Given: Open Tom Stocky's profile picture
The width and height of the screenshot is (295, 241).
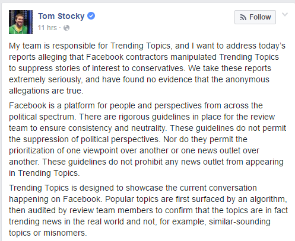Looking at the screenshot, I should pyautogui.click(x=21, y=22).
